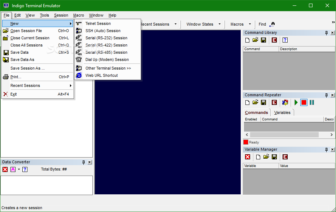
Task: Expand the Recent Sessions toolbar dropdown arrow
Action: 175,24
